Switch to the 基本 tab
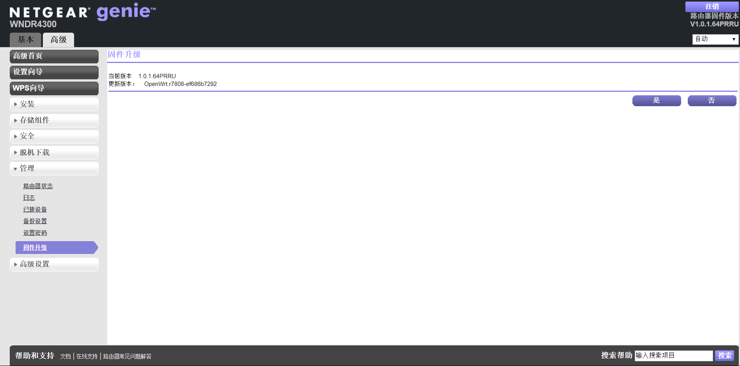The width and height of the screenshot is (740, 366). pos(26,40)
